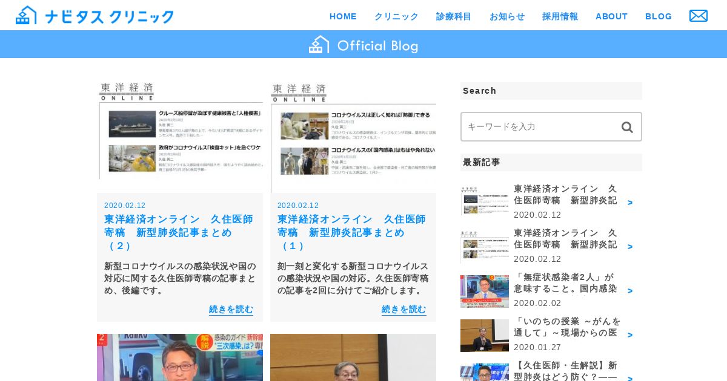Click 続きを読む for article （２）
Image resolution: width=727 pixels, height=381 pixels.
coord(231,309)
